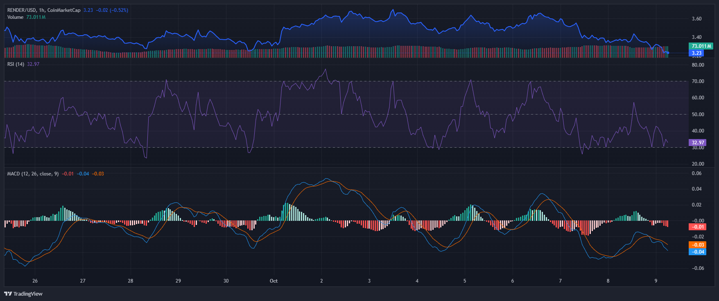This screenshot has height=301, width=719.
Task: Click the orange -0.03 signal line tag
Action: 698,245
